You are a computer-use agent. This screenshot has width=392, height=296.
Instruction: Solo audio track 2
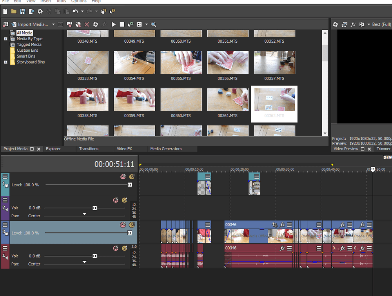(124, 200)
